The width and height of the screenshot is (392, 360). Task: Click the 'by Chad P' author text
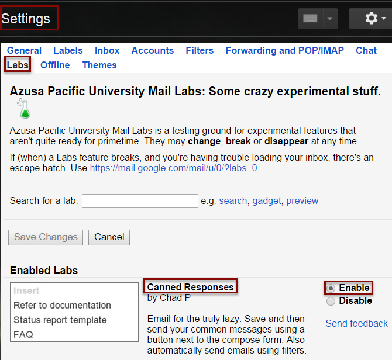(169, 298)
